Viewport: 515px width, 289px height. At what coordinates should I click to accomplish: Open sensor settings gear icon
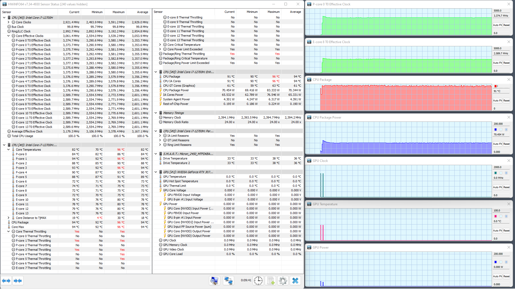(x=283, y=281)
